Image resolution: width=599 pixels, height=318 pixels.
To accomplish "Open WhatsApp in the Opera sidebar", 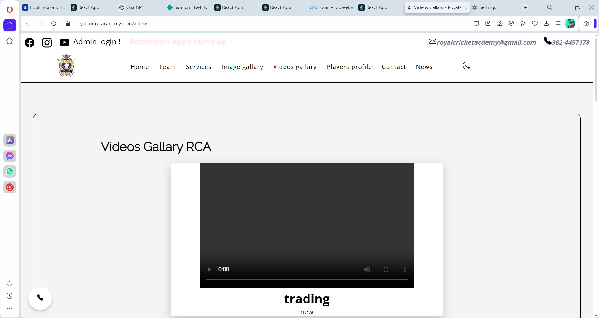I will point(10,171).
